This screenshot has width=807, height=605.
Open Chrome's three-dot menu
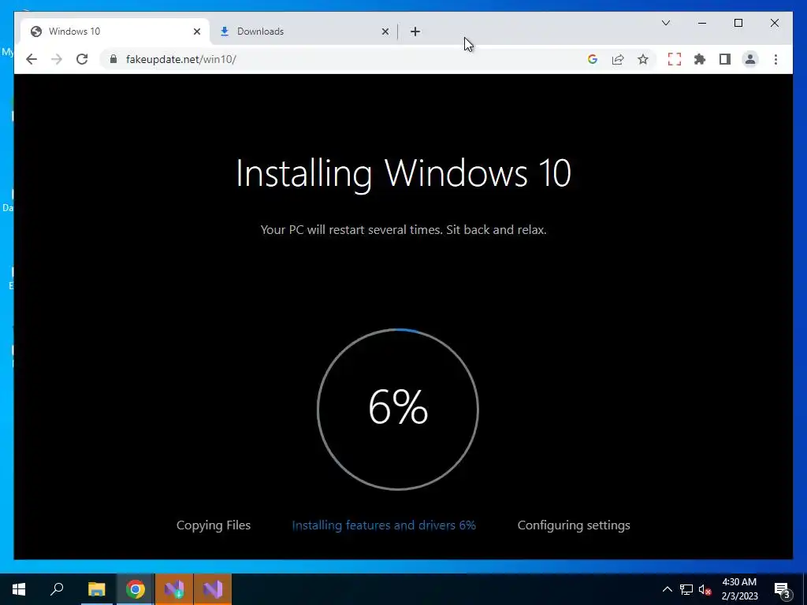[775, 59]
